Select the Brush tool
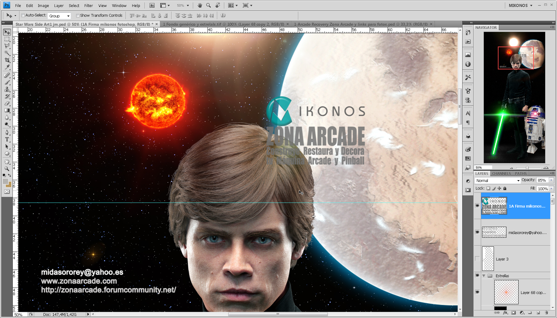557x318 pixels. pos(7,82)
